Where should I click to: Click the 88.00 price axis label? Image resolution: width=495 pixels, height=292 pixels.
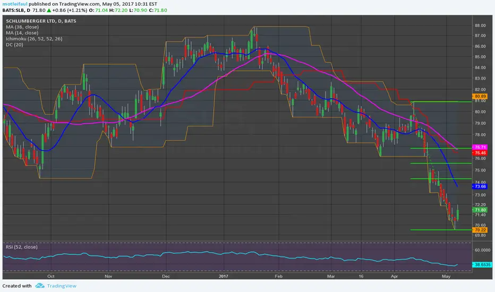480,25
